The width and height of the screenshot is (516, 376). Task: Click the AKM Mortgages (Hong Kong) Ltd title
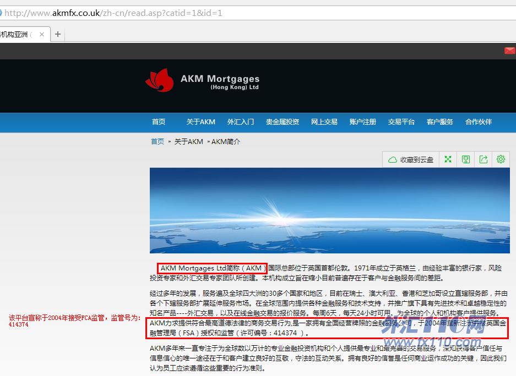click(220, 82)
